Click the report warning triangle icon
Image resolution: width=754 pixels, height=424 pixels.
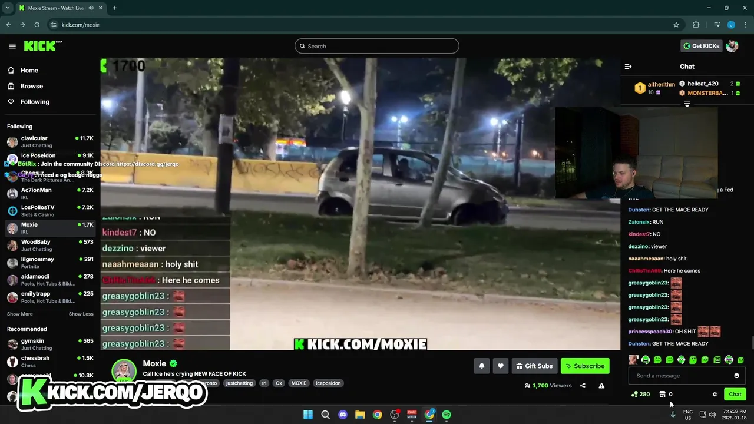coord(601,386)
